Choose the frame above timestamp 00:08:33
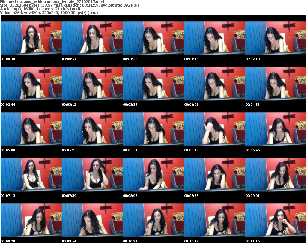The width and height of the screenshot is (307, 243). [x=215, y=174]
